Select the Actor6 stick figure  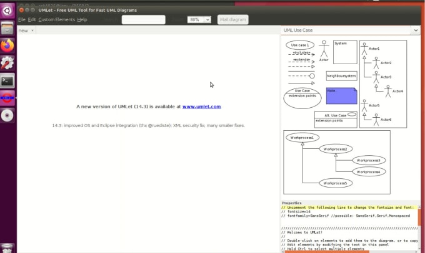[x=376, y=120]
